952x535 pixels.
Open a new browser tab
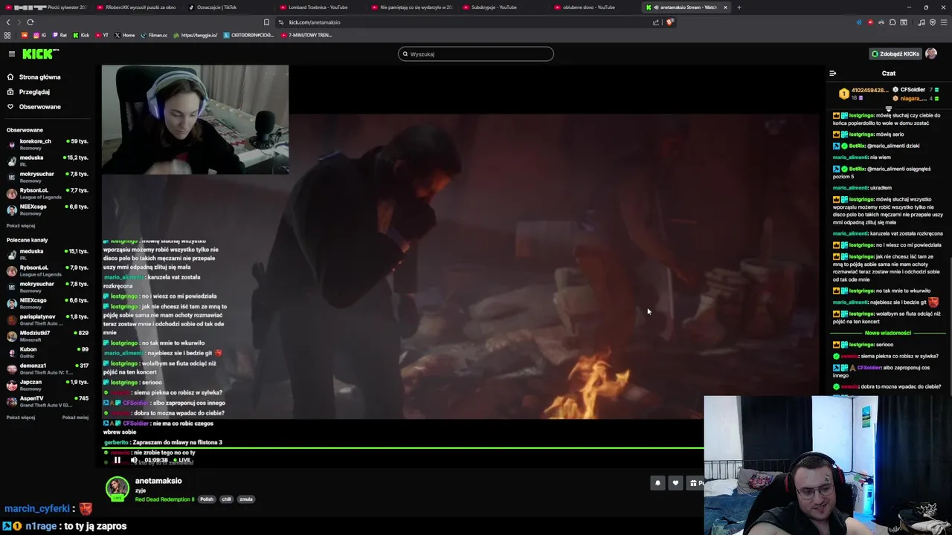739,7
